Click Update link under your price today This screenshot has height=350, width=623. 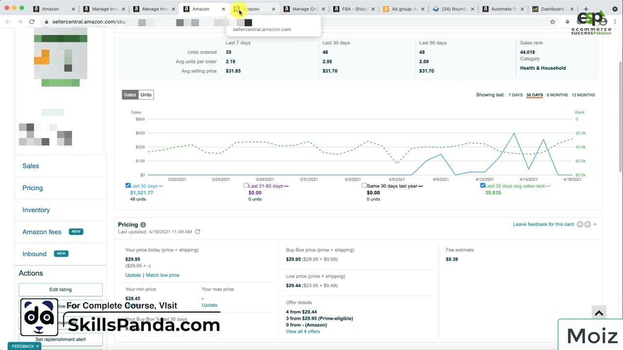pyautogui.click(x=133, y=275)
